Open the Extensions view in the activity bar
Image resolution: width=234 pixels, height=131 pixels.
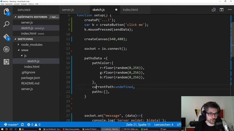click(x=7, y=62)
